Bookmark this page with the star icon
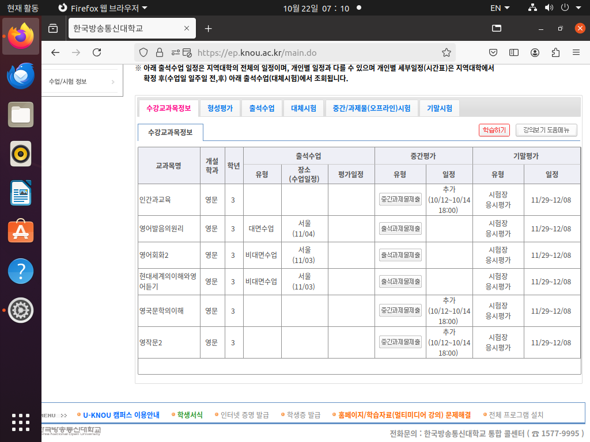 tap(446, 52)
